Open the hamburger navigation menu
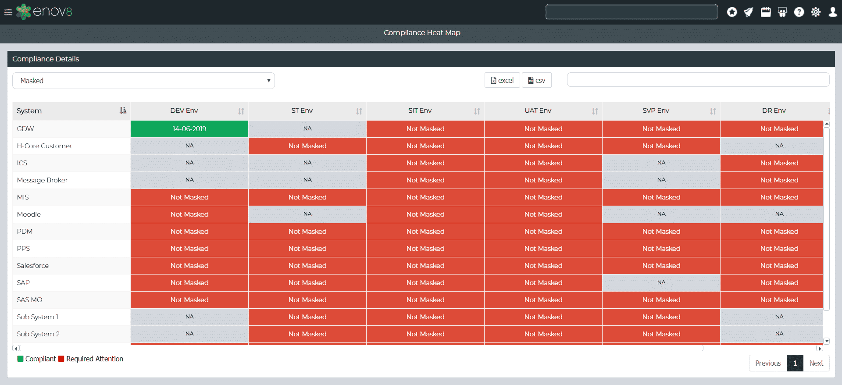This screenshot has height=385, width=842. 8,12
